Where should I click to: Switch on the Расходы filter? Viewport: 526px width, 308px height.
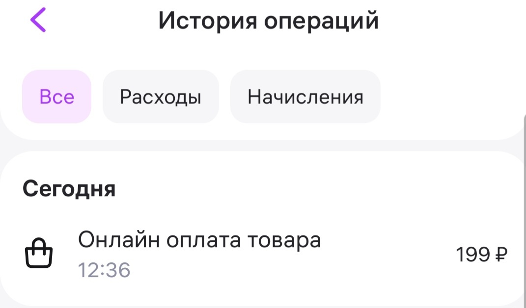point(161,96)
